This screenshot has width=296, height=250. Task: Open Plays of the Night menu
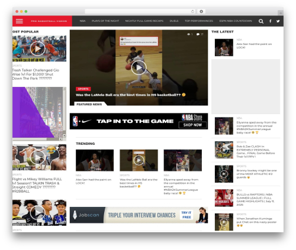105,21
